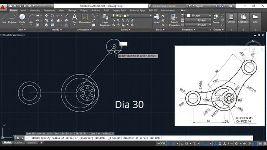The image size is (267, 150).
Task: Select the Polyline tool
Action: 12,18
